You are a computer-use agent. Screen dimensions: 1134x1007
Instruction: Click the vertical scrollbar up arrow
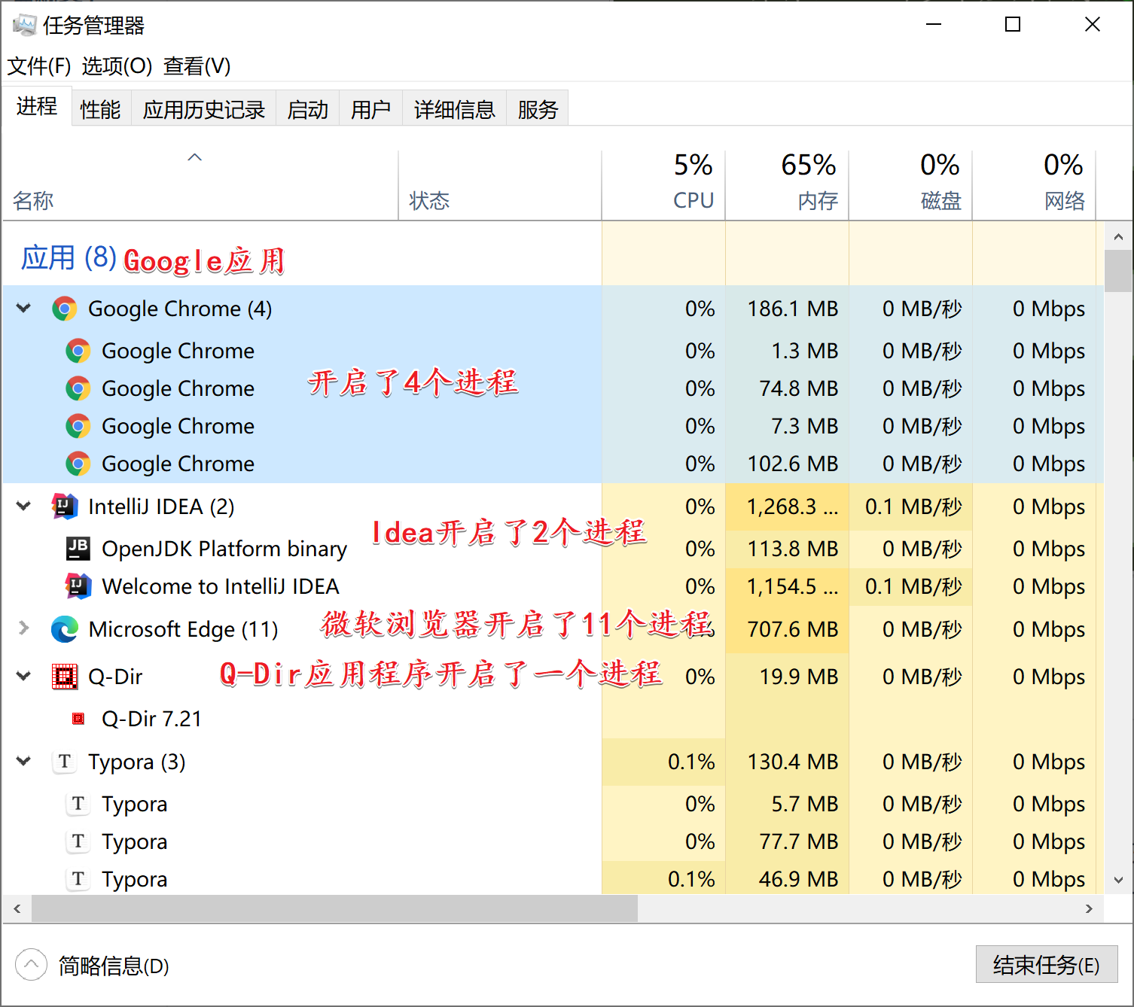1118,237
